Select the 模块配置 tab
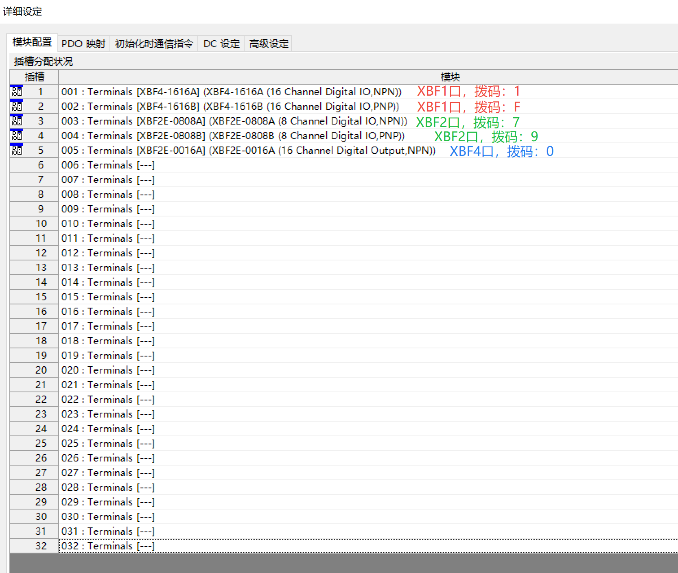Screen dimensions: 678x573 point(32,42)
